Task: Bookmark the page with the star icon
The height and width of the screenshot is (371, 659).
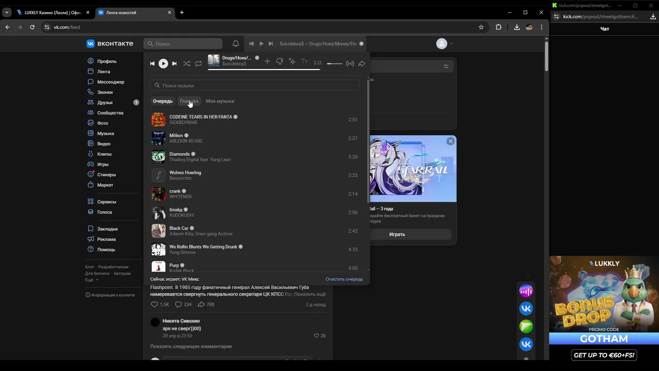Action: 481,27
